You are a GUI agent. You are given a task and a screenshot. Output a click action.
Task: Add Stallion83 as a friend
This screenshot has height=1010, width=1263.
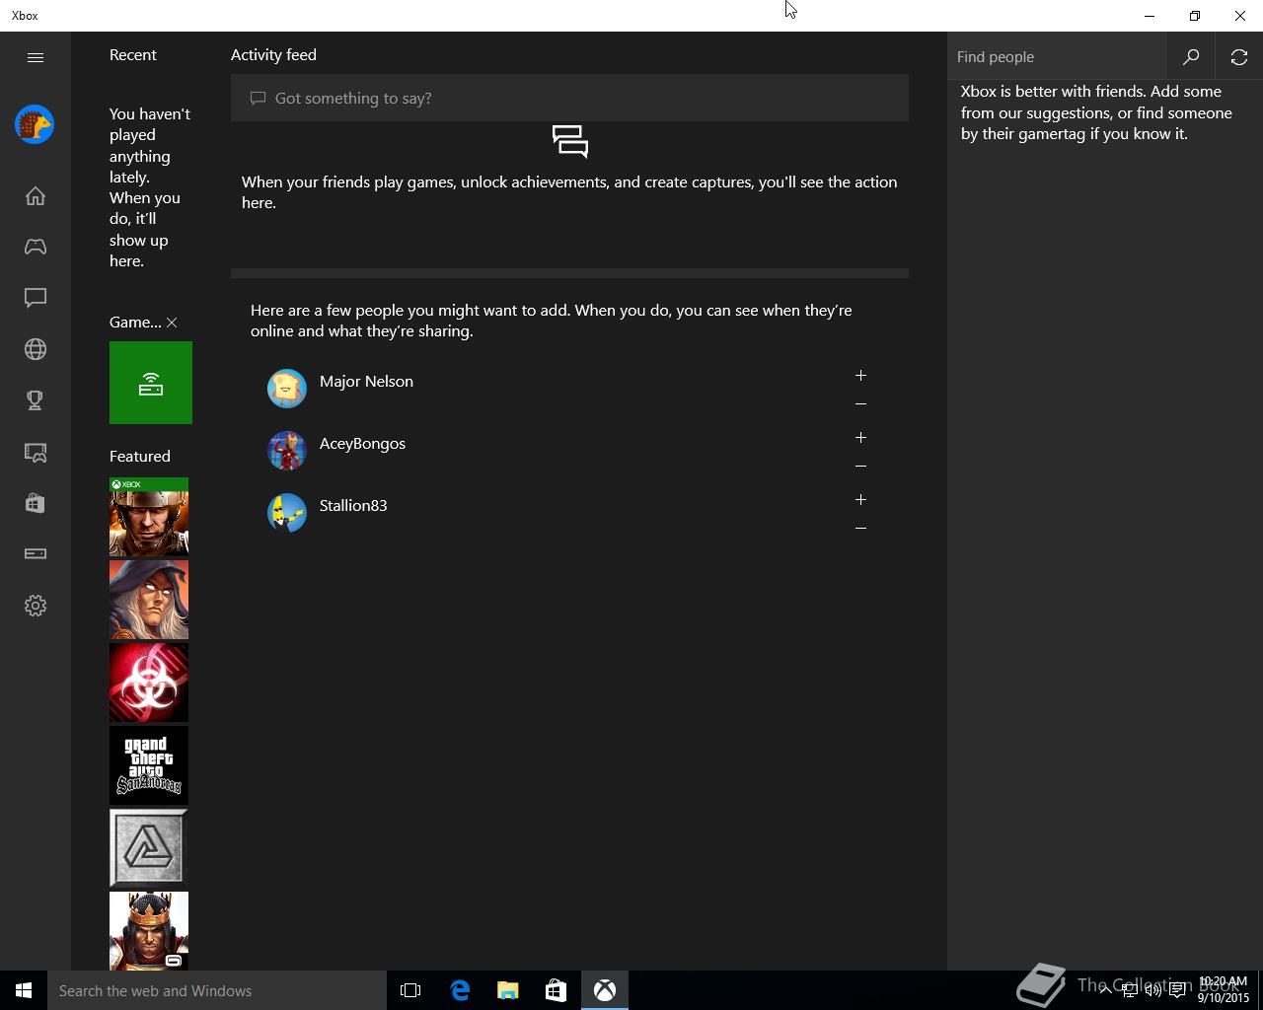[860, 500]
